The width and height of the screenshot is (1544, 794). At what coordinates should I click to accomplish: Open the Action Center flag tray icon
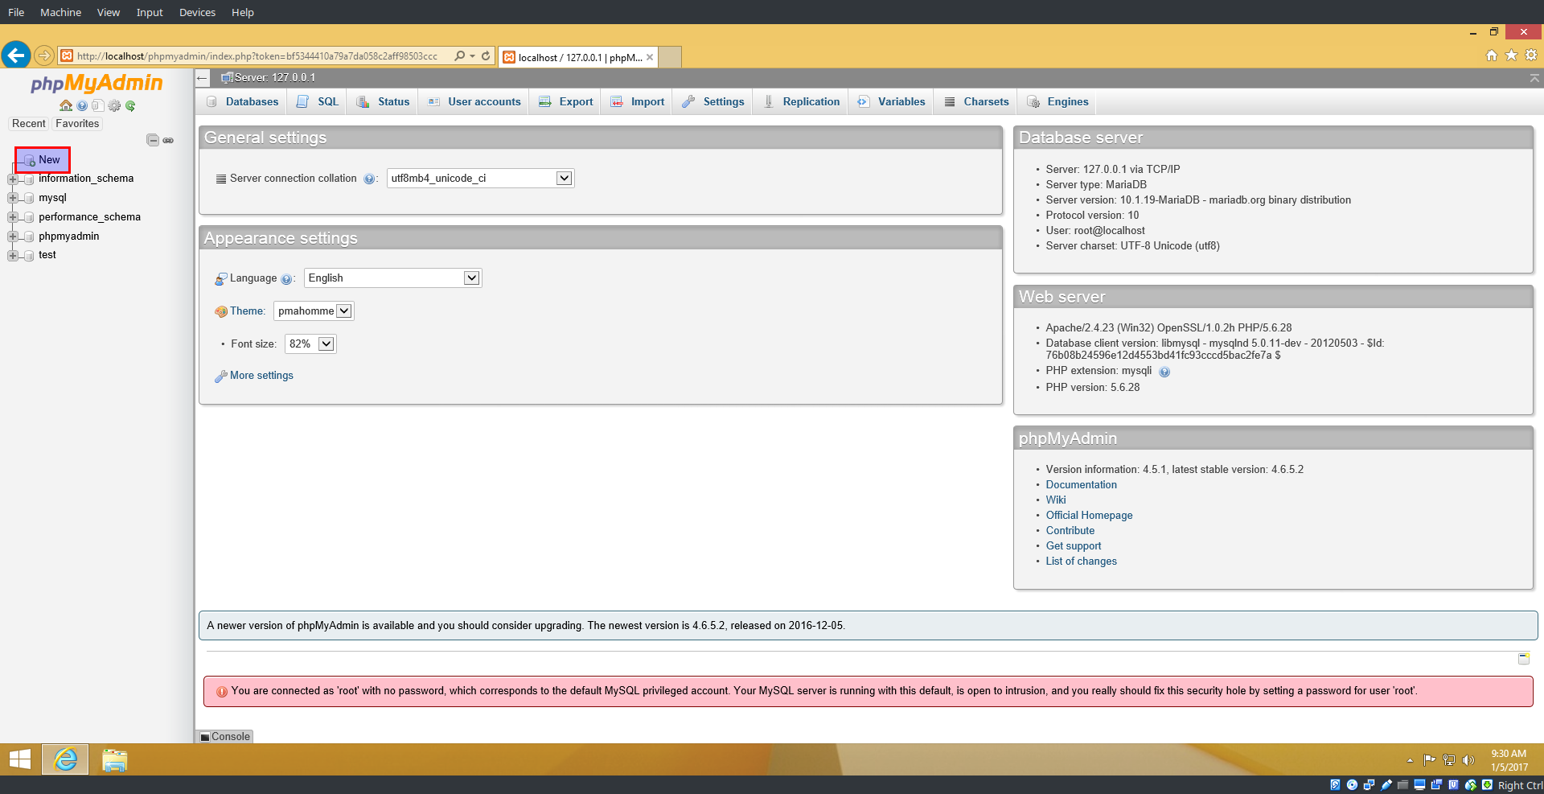click(x=1429, y=759)
